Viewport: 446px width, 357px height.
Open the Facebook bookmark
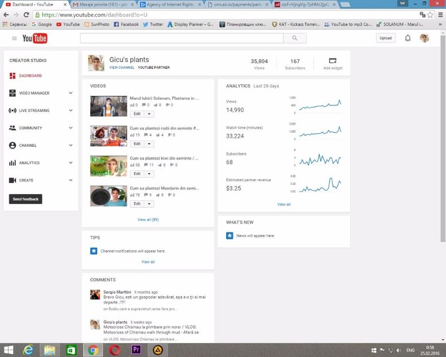point(126,25)
